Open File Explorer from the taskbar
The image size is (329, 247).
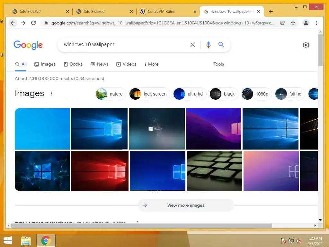pyautogui.click(x=26, y=241)
